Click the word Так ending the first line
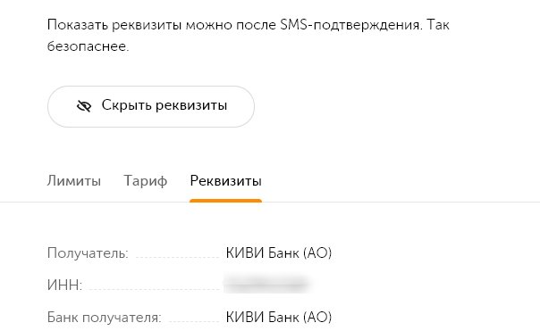The width and height of the screenshot is (540, 331). click(438, 25)
